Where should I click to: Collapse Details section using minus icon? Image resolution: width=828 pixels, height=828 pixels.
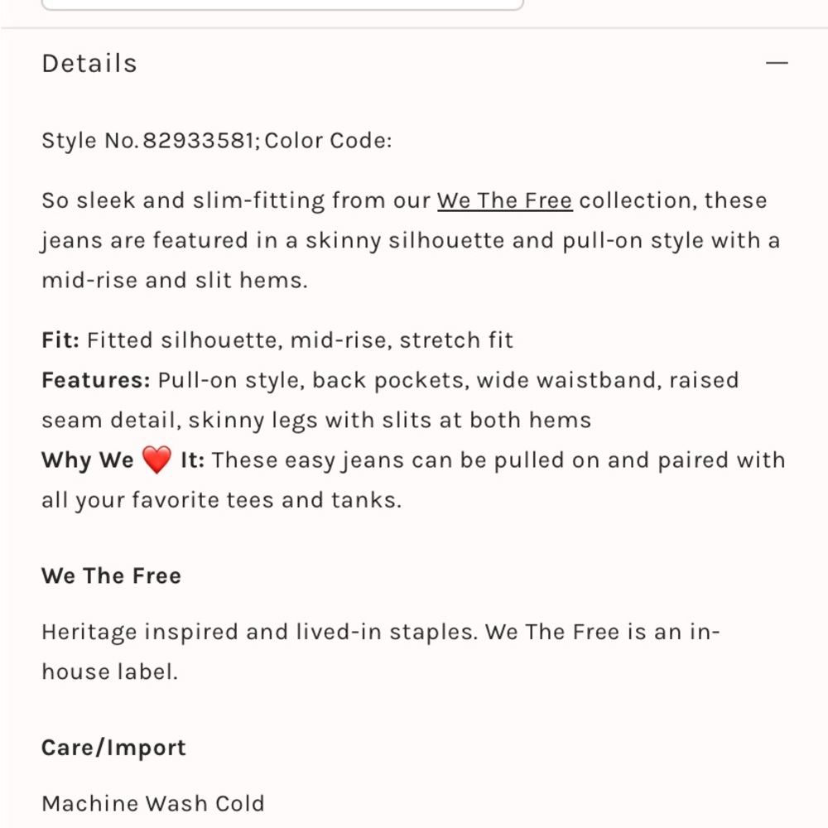pyautogui.click(x=777, y=63)
